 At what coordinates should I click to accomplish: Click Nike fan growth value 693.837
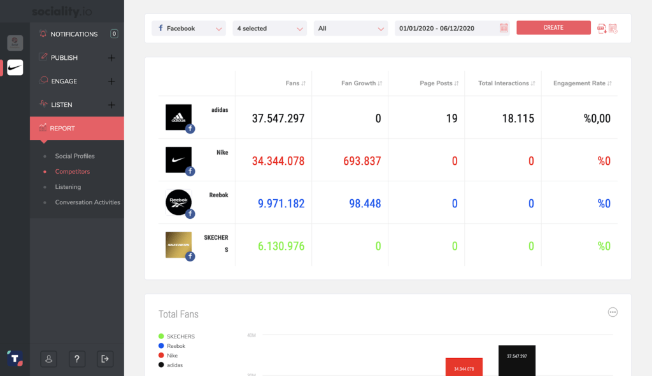[362, 161]
